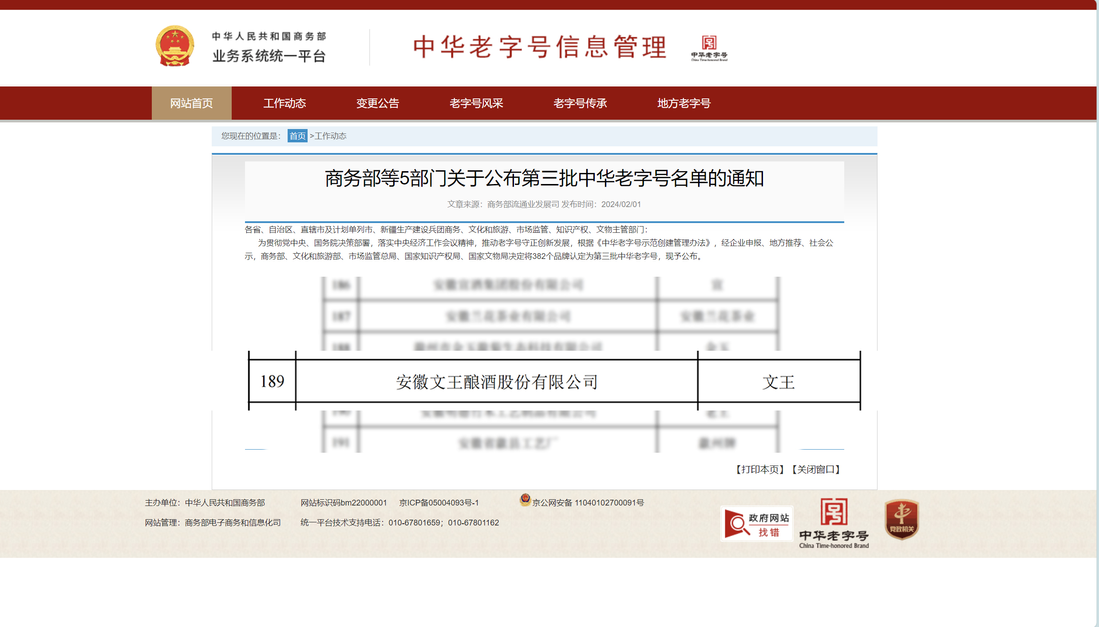Select the 老字号传承 menu item

(x=581, y=103)
